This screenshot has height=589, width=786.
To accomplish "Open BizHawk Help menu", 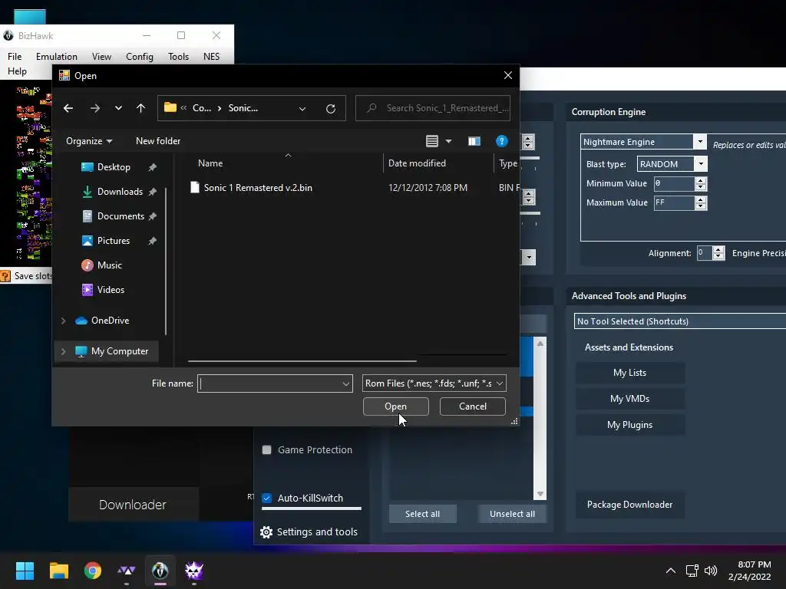I will [x=17, y=71].
